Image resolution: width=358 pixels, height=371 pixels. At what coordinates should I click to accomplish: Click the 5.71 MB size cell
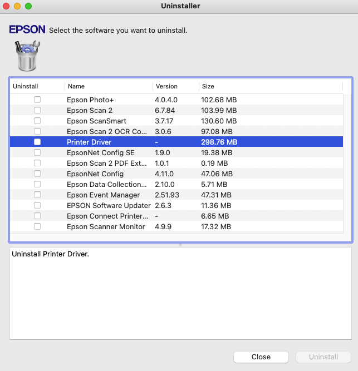[x=214, y=184]
